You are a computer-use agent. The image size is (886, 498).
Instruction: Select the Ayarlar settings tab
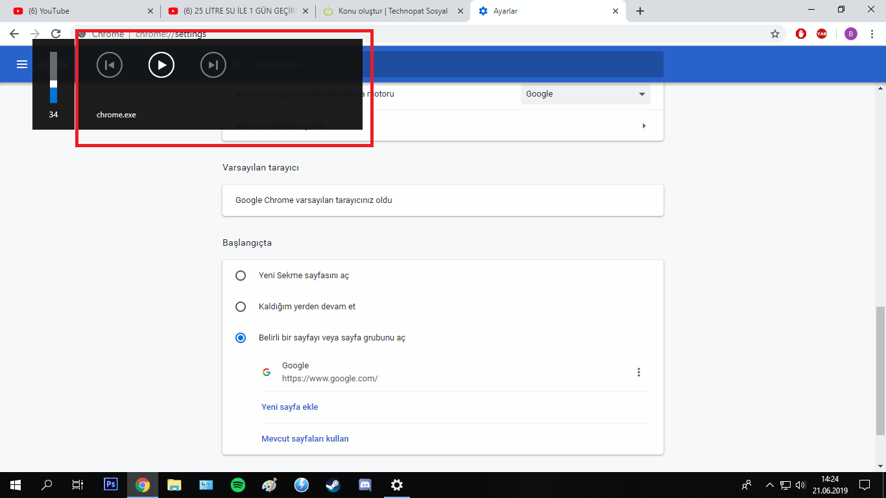(x=549, y=11)
